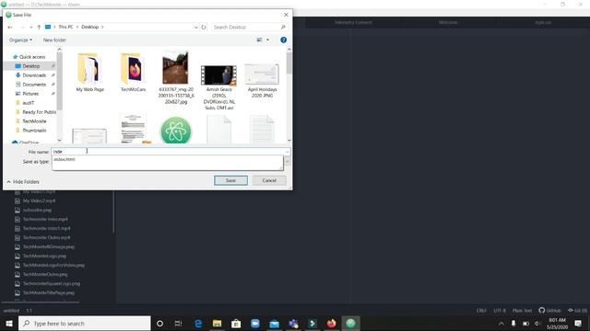Expand the File name history dropdown
This screenshot has width=590, height=331.
point(287,152)
